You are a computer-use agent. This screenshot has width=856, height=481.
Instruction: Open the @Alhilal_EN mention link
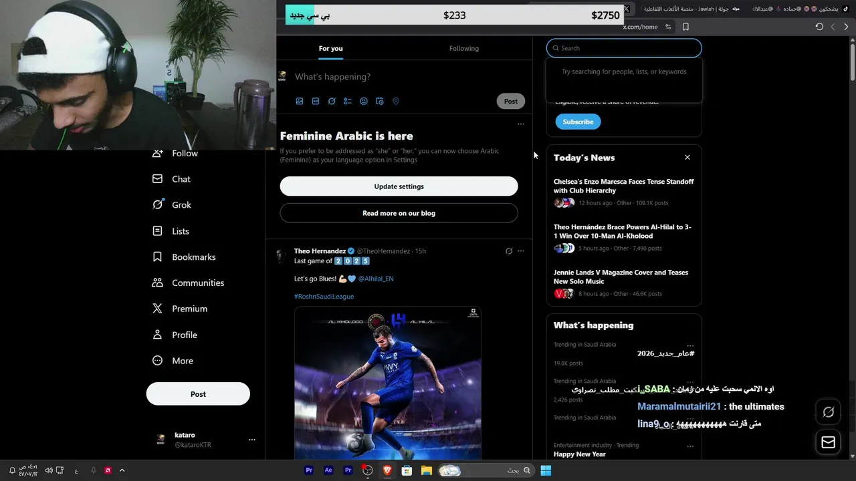coord(376,279)
